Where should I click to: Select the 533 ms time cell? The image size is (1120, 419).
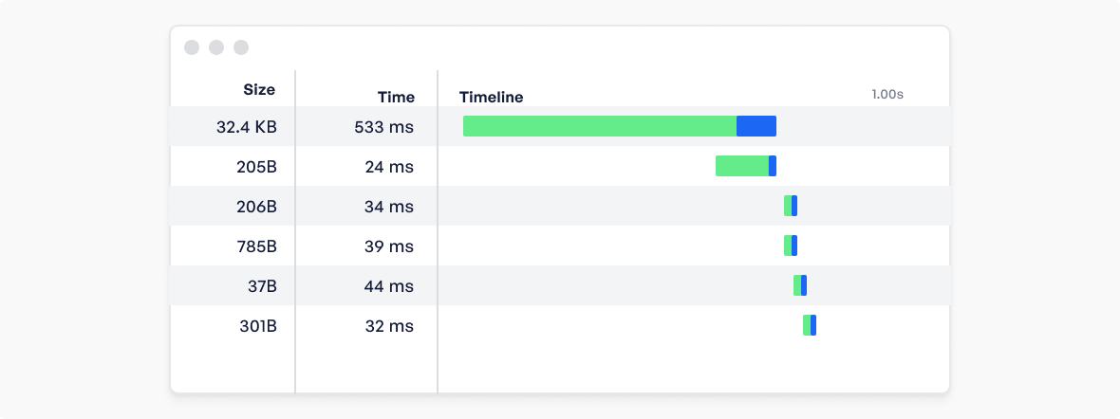pos(383,127)
